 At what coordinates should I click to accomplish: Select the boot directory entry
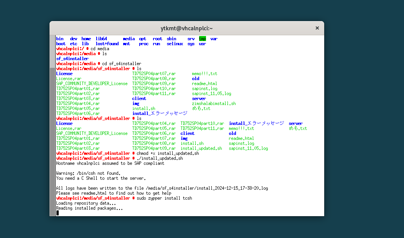coord(61,44)
